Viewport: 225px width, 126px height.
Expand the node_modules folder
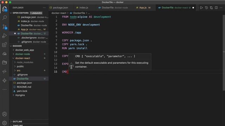(x=25, y=62)
